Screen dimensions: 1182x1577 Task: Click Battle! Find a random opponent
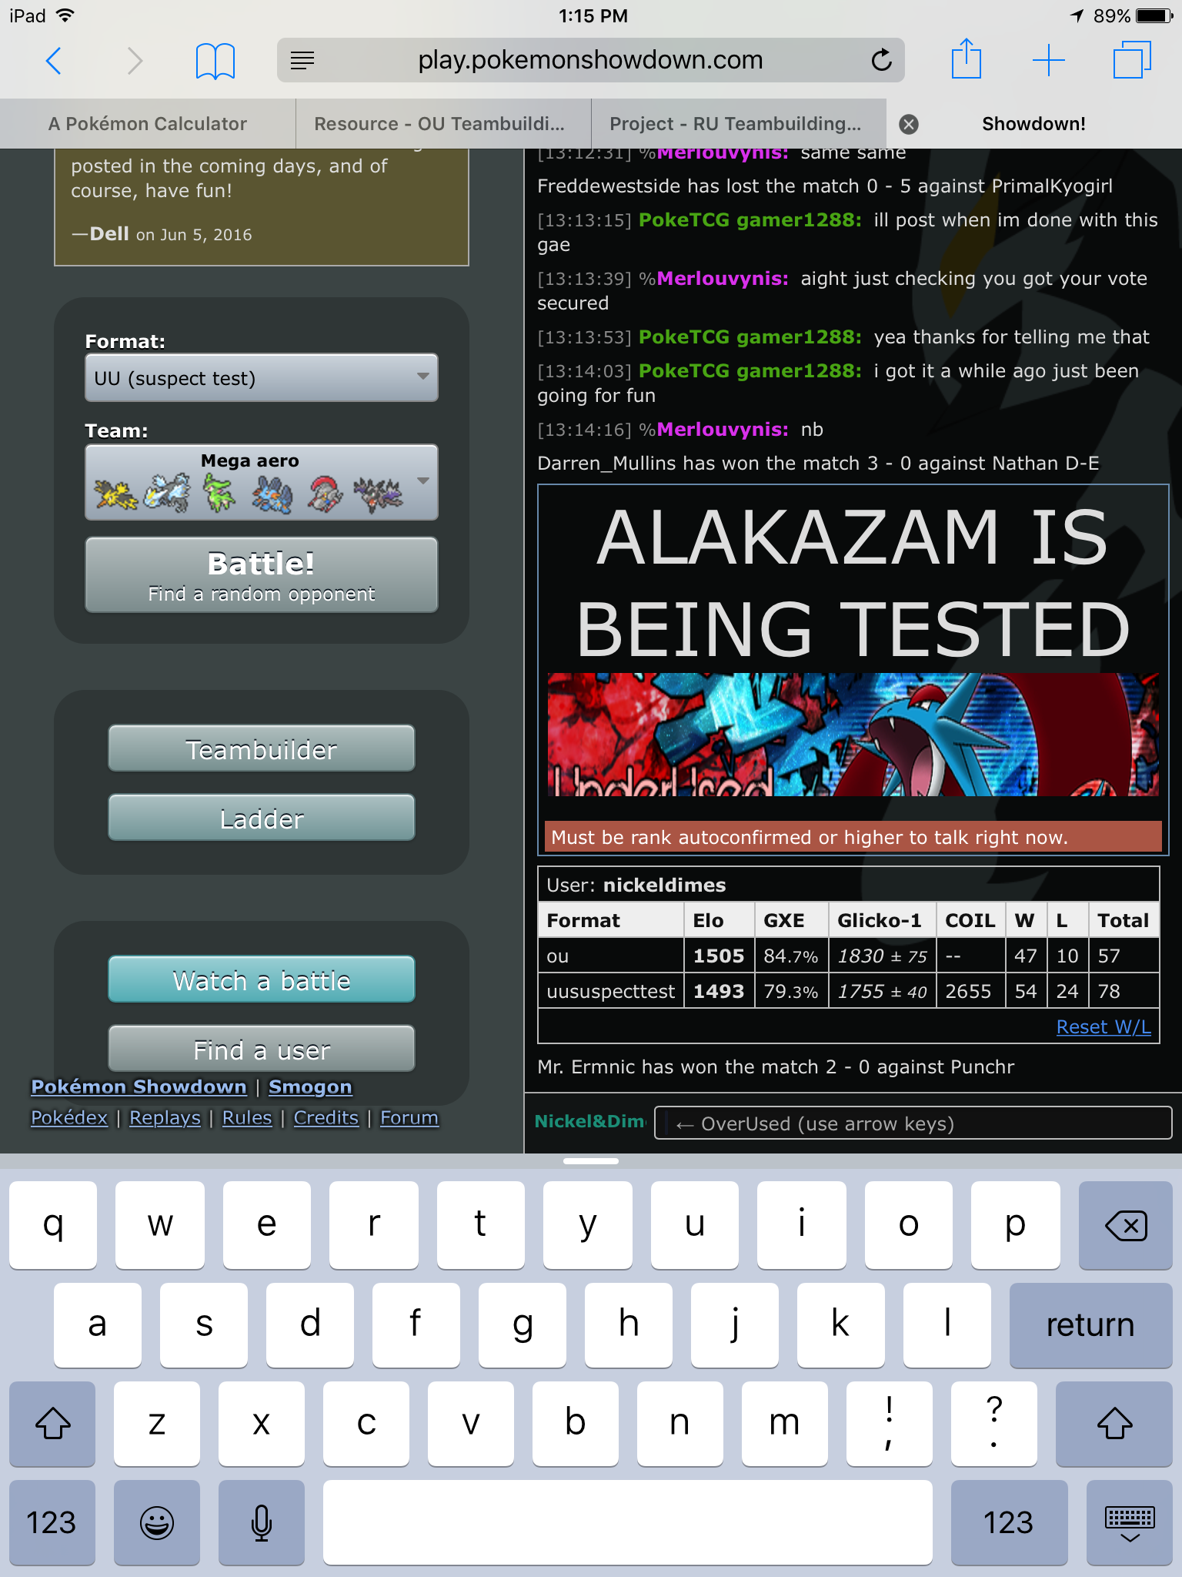pyautogui.click(x=262, y=575)
